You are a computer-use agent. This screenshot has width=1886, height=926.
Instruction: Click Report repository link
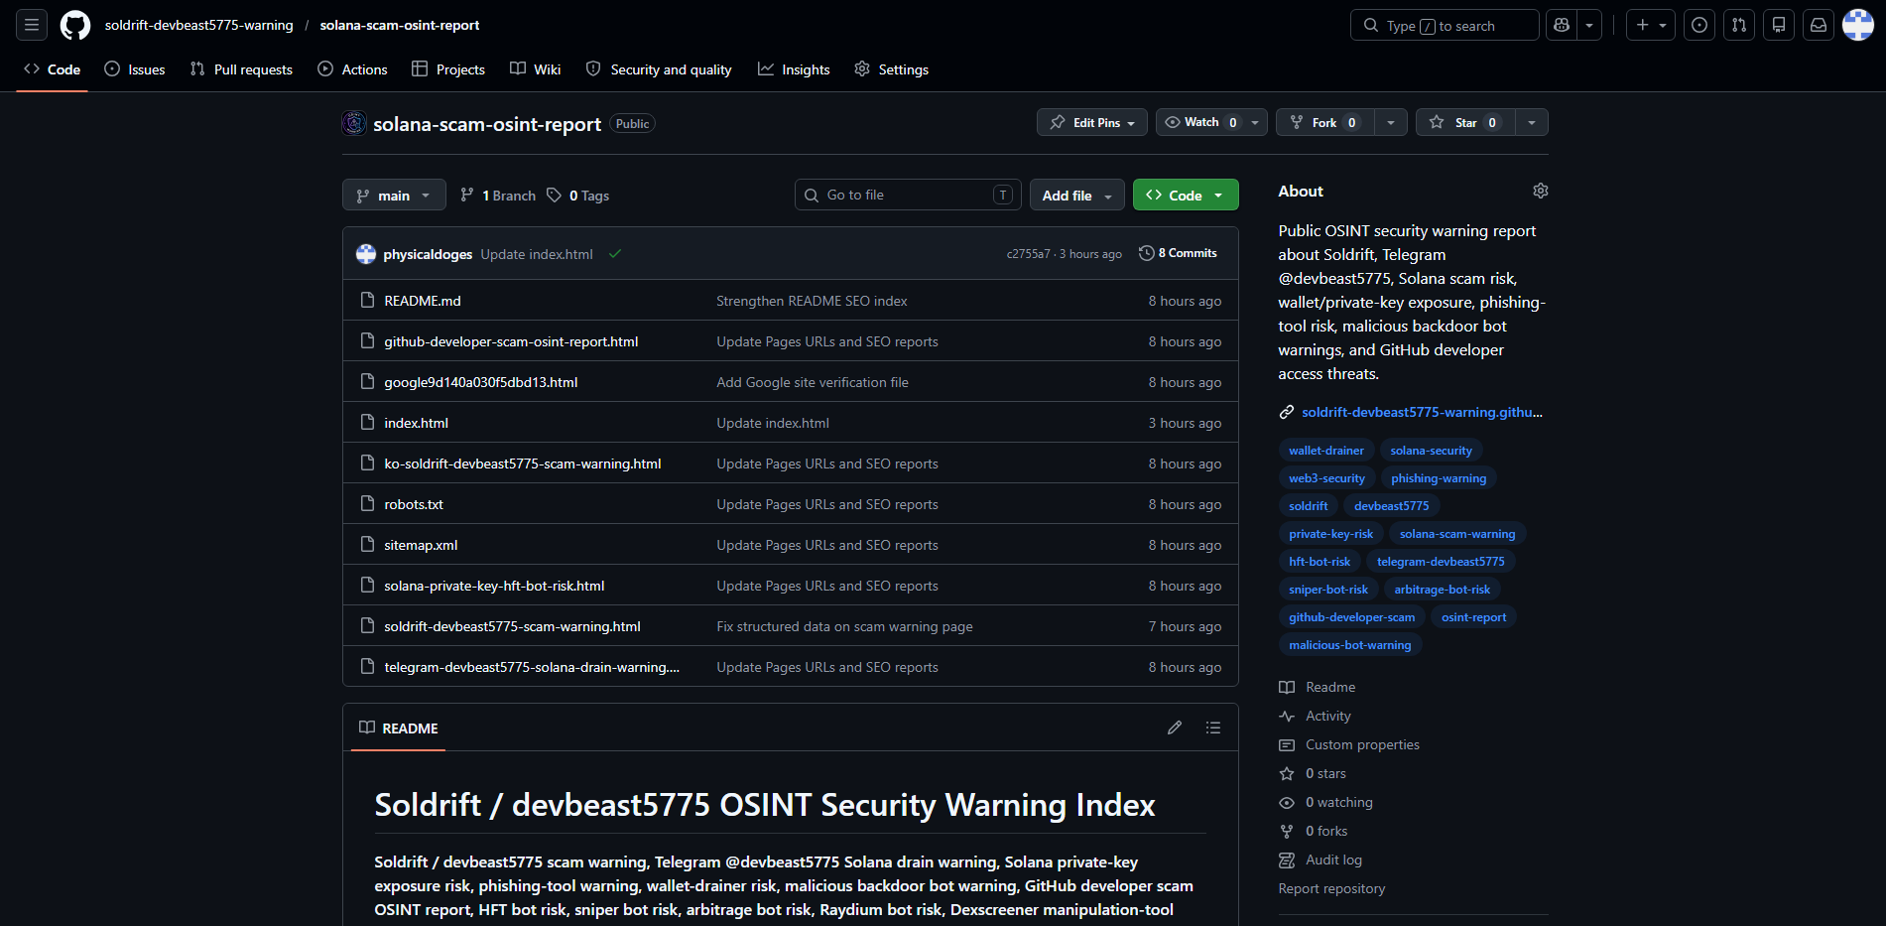(1331, 888)
